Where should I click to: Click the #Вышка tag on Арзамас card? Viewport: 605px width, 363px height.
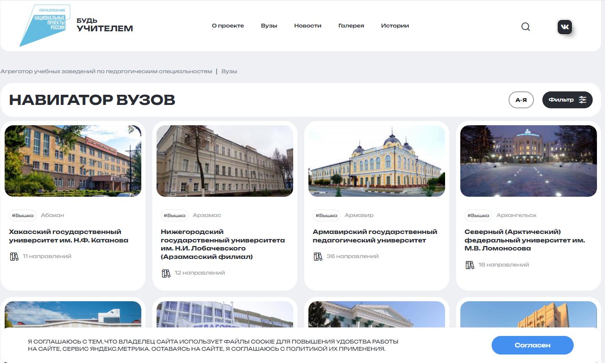[x=174, y=215]
